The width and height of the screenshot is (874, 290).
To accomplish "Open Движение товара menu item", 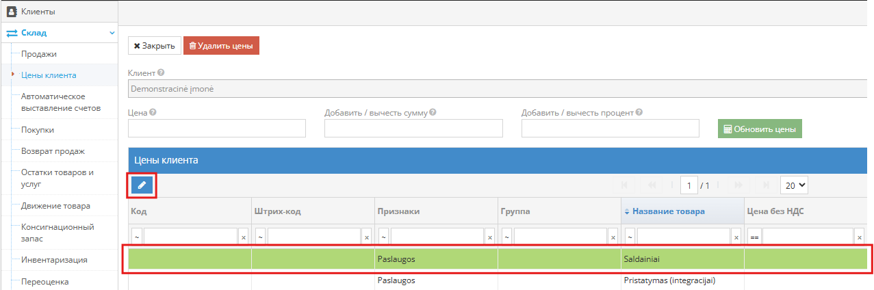I will click(x=55, y=206).
